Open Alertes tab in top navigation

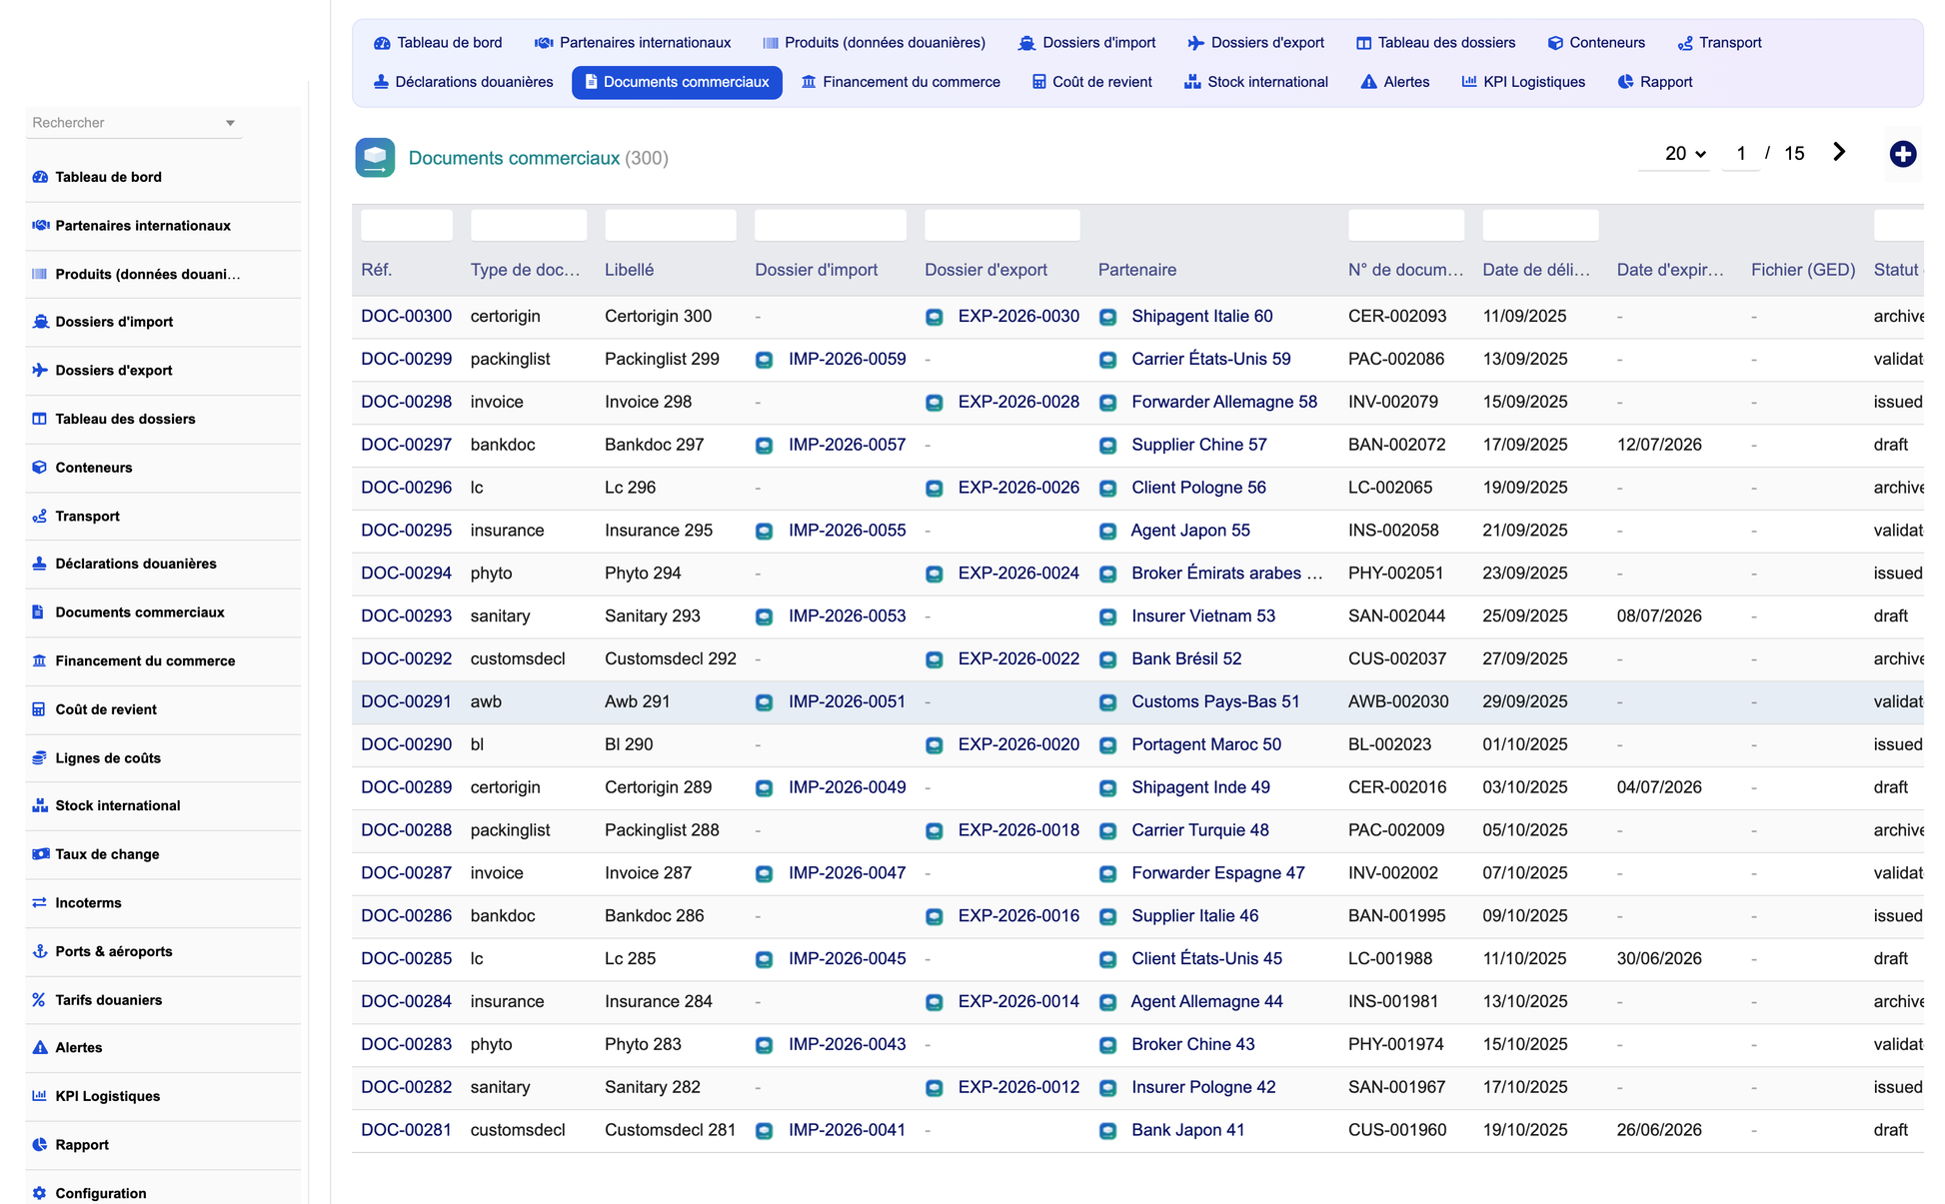pyautogui.click(x=1395, y=82)
